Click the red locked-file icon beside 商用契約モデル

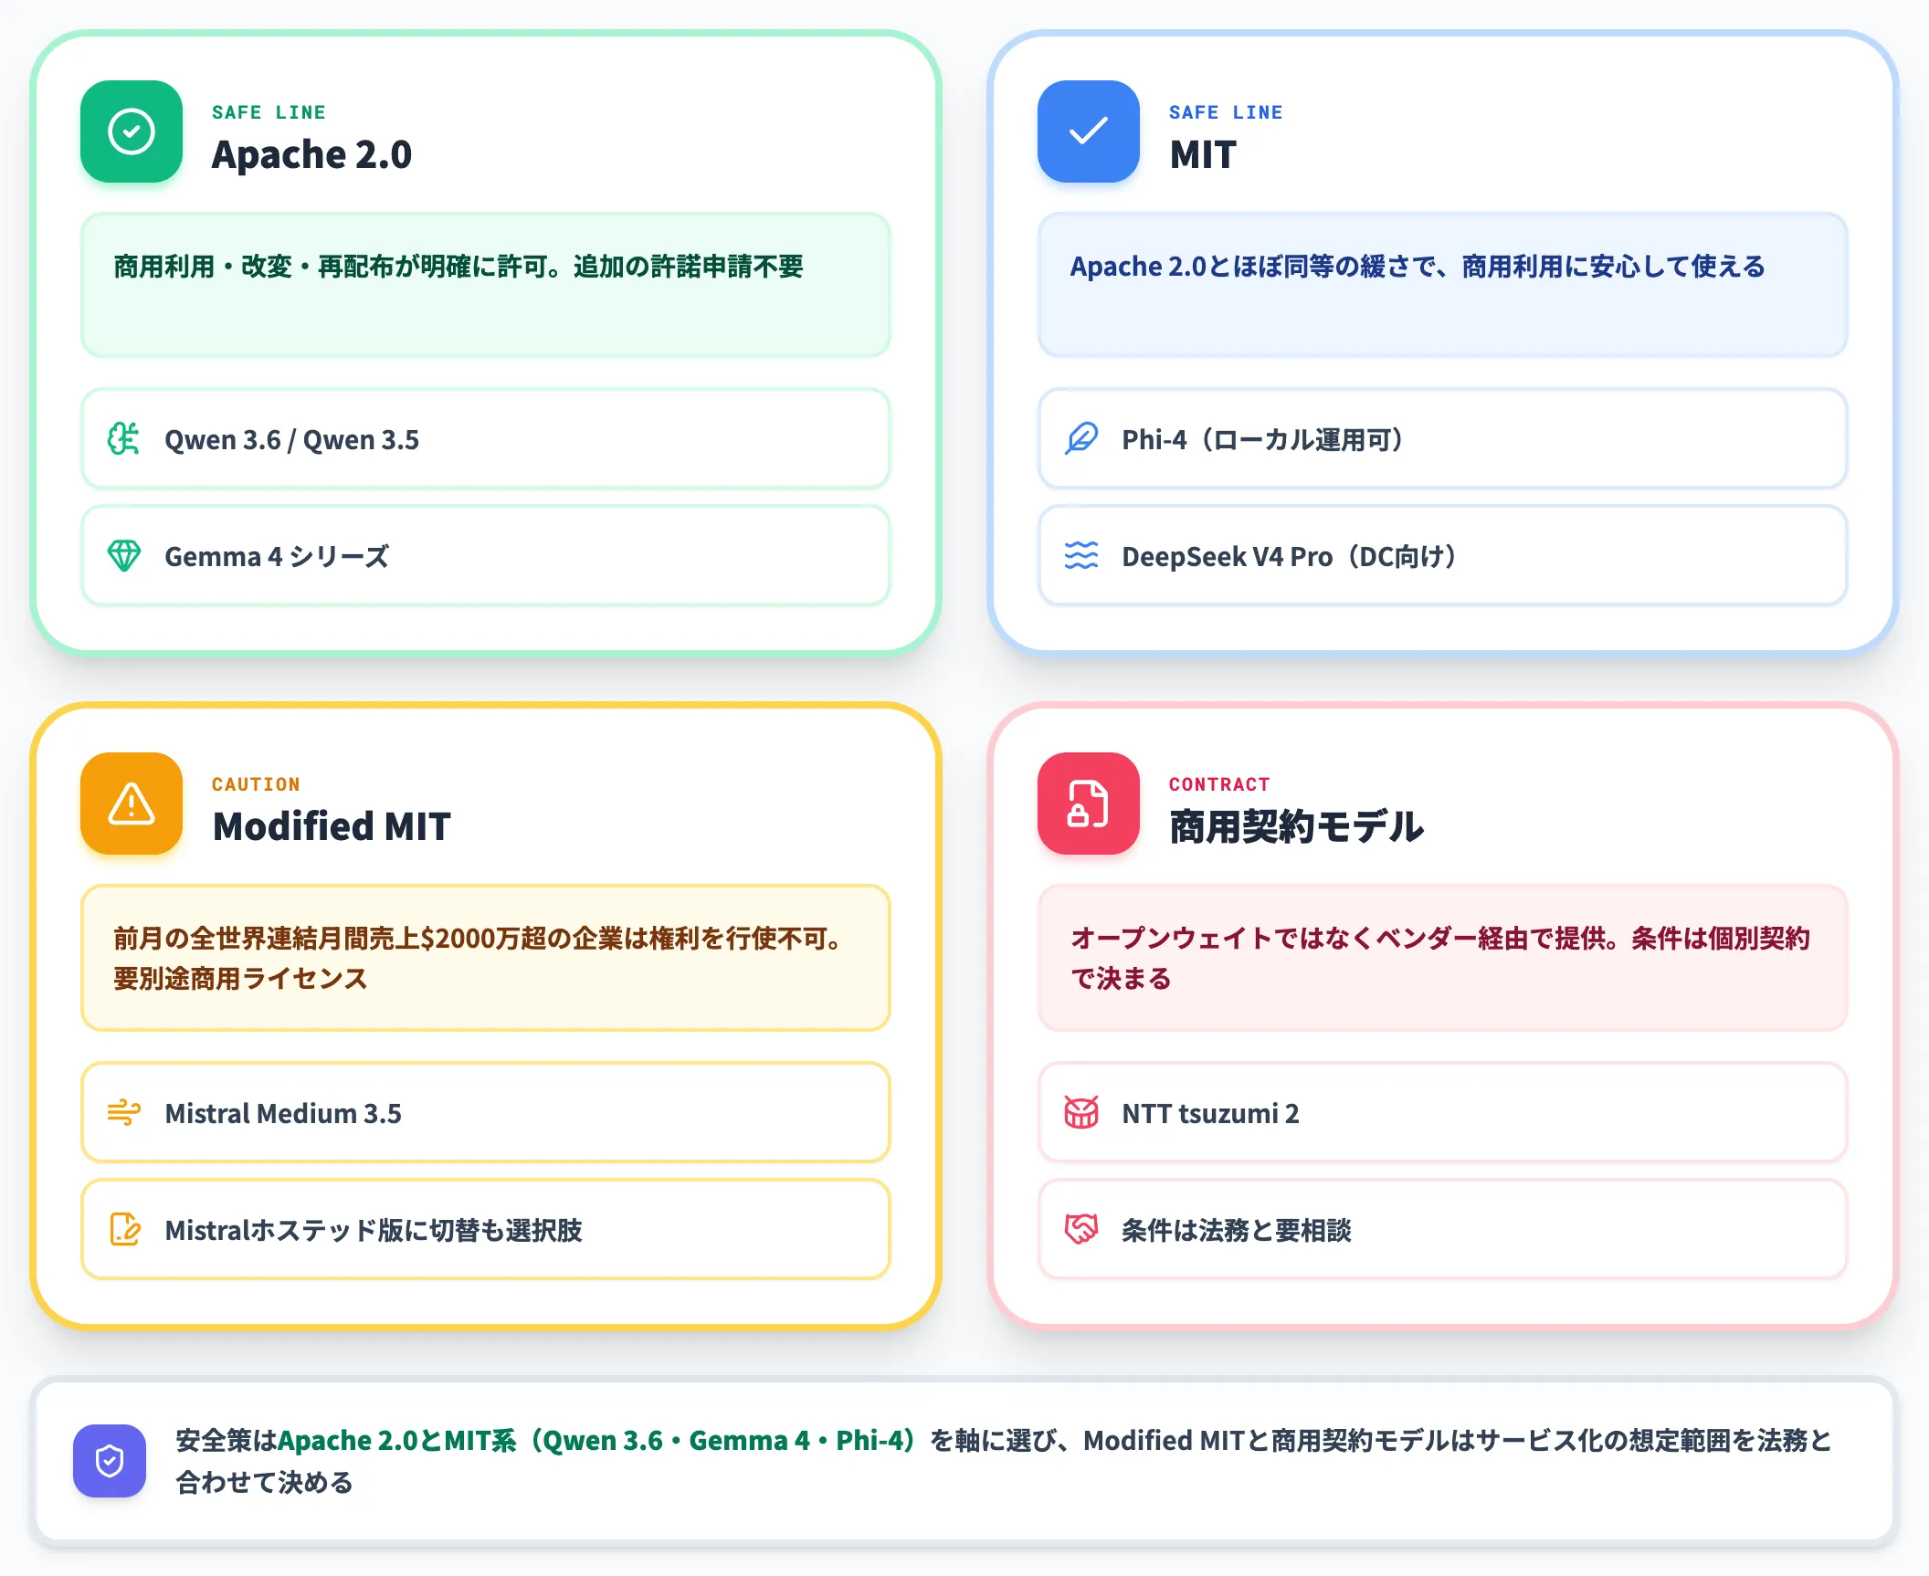click(x=1089, y=804)
